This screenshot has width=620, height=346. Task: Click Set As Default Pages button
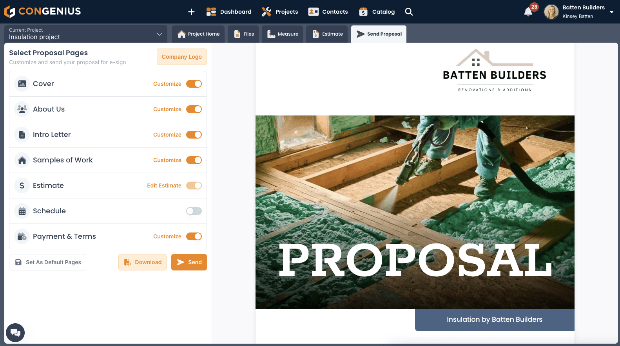pos(47,262)
